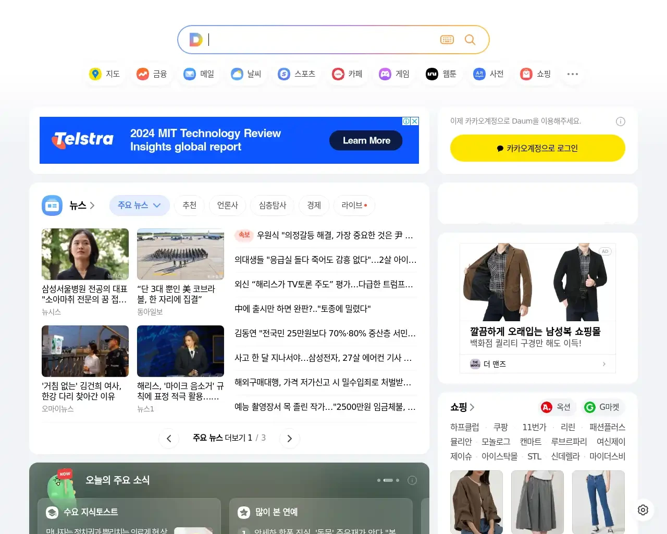Select the 경제 news tab
Screen dimensions: 667x534
[x=314, y=205]
